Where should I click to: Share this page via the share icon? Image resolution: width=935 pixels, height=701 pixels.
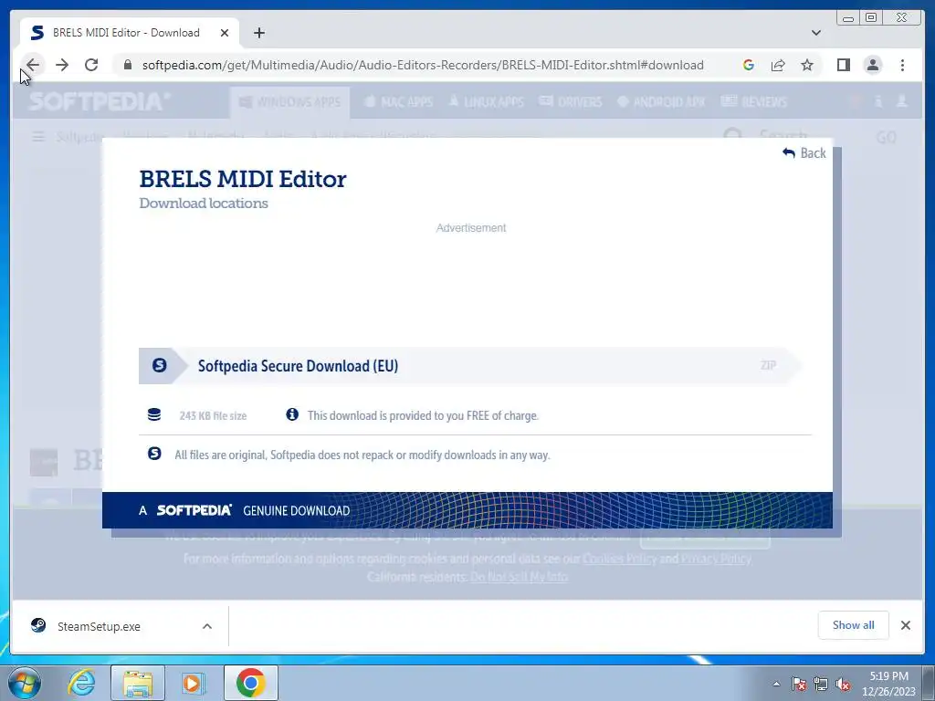[x=778, y=65]
